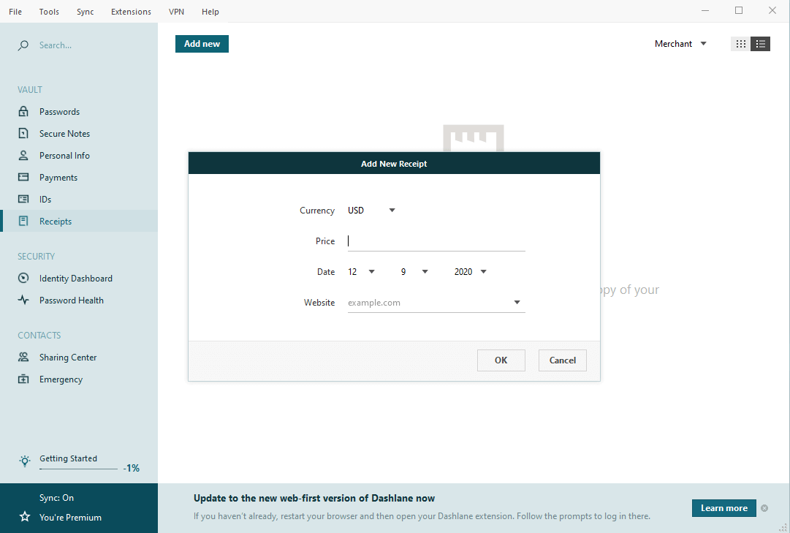The height and width of the screenshot is (533, 790).
Task: Click Sync: On status
Action: point(56,498)
